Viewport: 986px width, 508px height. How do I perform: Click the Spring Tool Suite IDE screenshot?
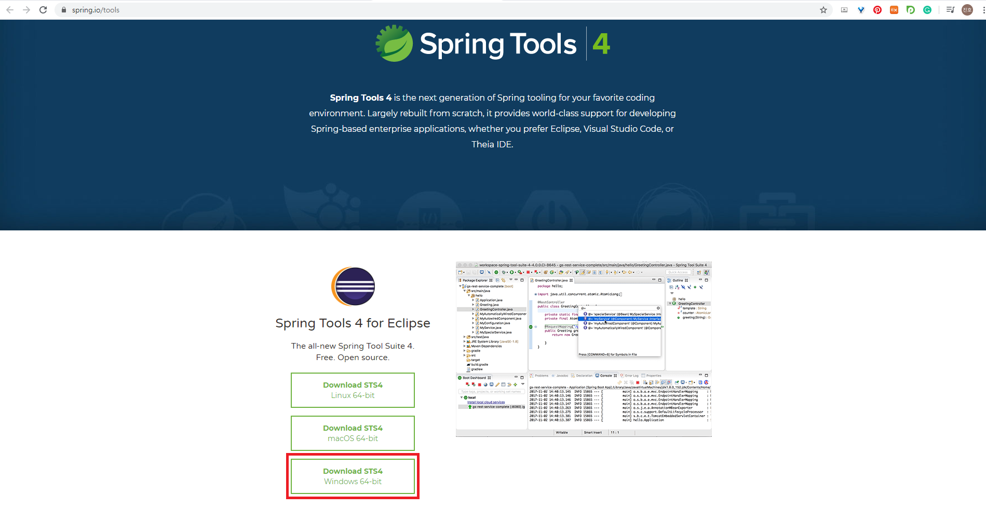click(x=584, y=349)
